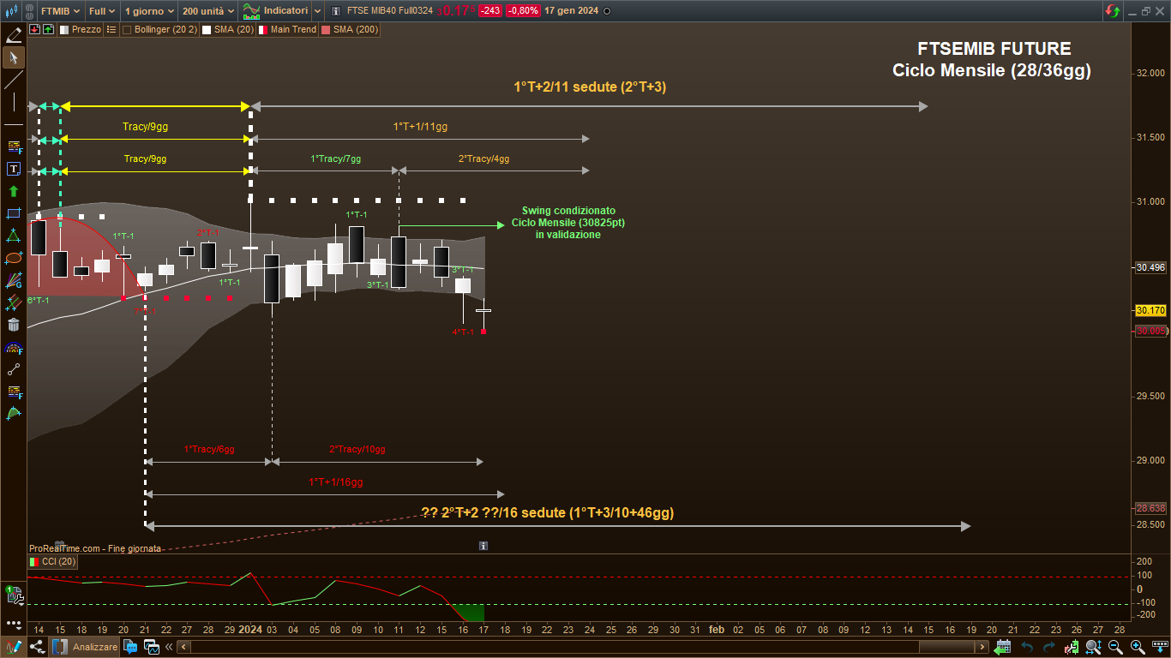Click the info icon beside FTSE MIB40
The width and height of the screenshot is (1171, 658).
pos(335,11)
